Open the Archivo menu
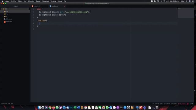Screen dimensions: 196x110 pyautogui.click(x=13, y=1)
